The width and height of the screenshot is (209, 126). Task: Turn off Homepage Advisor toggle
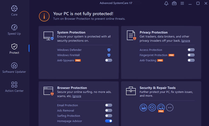tap(109, 121)
